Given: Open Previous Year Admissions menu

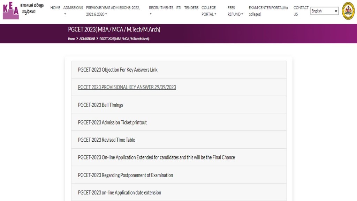Looking at the screenshot, I should (113, 11).
